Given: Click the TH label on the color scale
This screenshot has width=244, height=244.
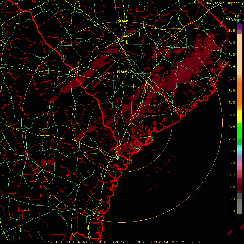Looking at the screenshot, I should [x=233, y=211].
